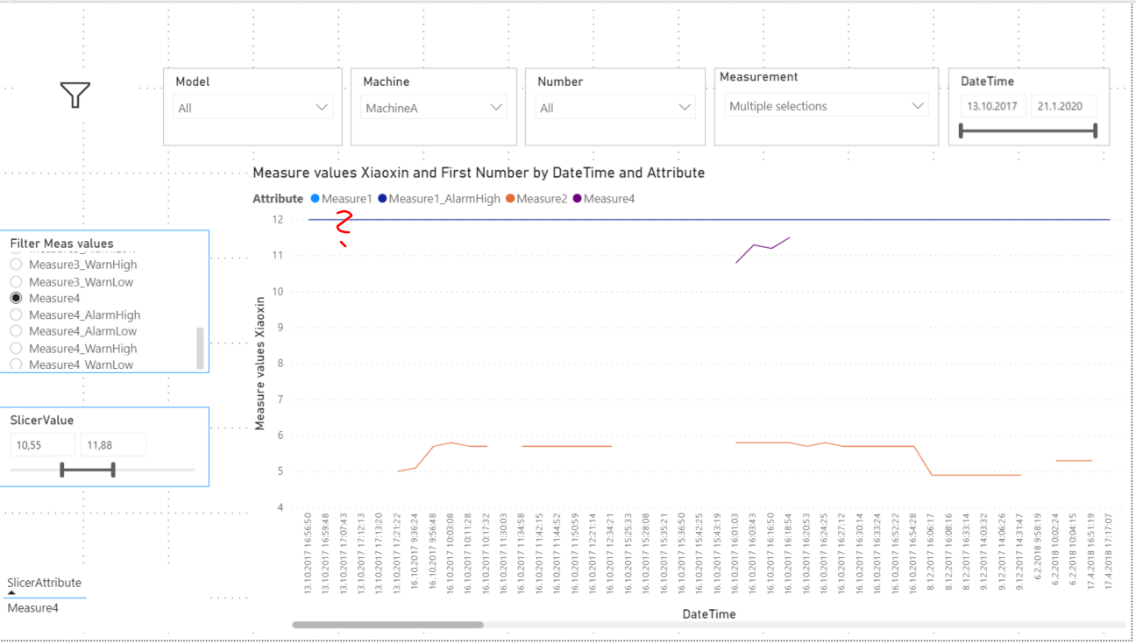
Task: Click the DateTime start date field 13.10.2017
Action: pyautogui.click(x=993, y=106)
